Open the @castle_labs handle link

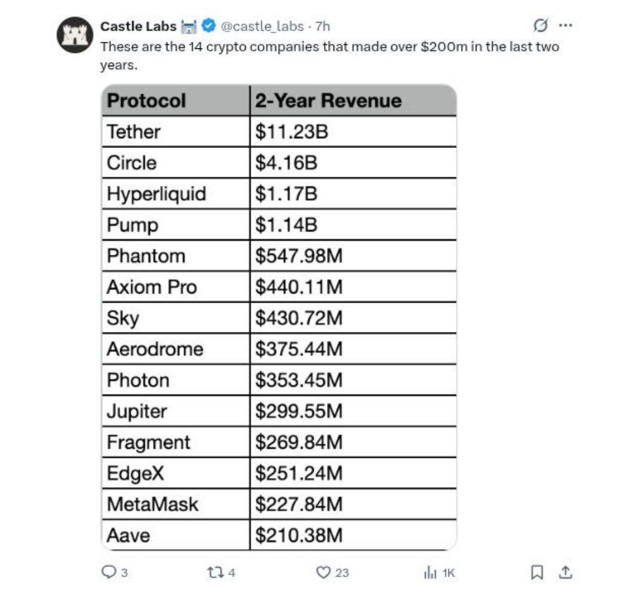262,26
